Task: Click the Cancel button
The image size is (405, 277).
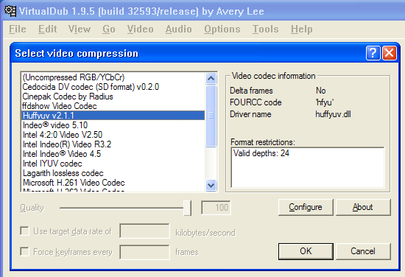Action: coord(363,251)
